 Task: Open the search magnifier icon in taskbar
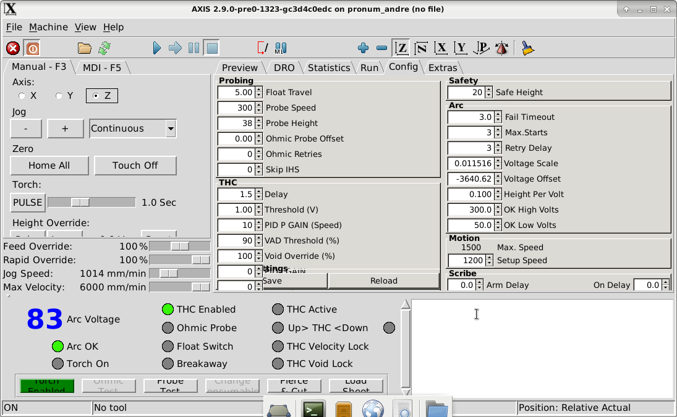[403, 409]
